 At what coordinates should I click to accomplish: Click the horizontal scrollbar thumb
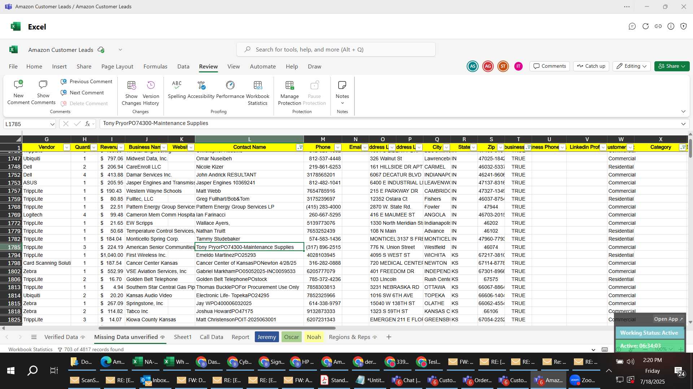click(217, 328)
